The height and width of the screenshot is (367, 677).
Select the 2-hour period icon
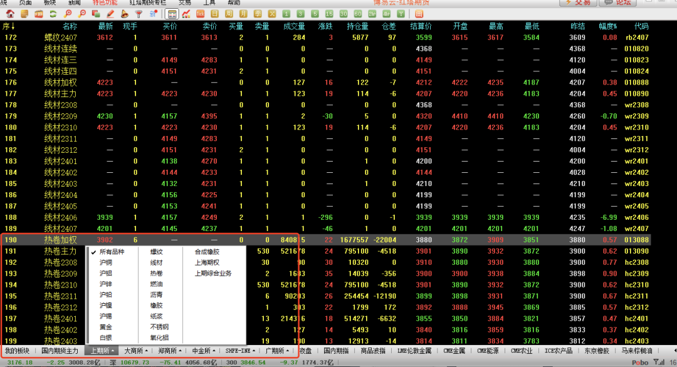tap(372, 14)
